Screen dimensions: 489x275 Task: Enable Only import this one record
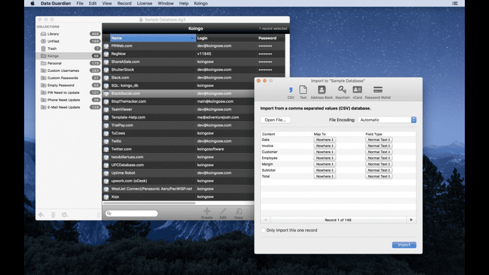coord(263,230)
